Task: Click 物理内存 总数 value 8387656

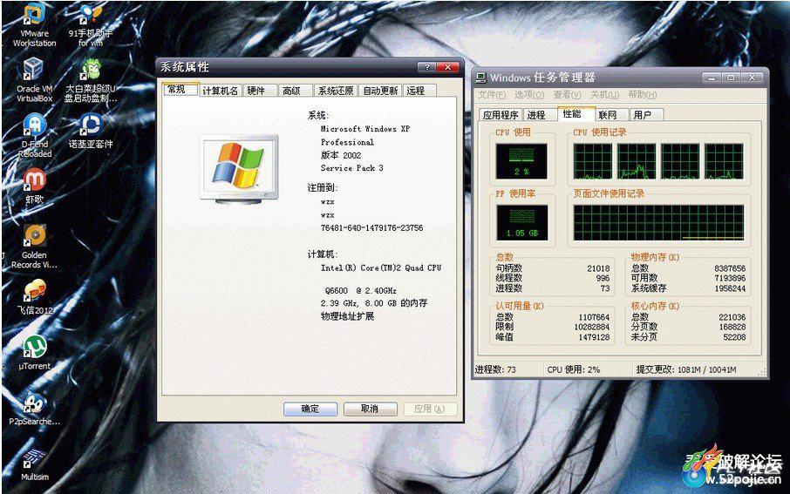Action: point(730,268)
